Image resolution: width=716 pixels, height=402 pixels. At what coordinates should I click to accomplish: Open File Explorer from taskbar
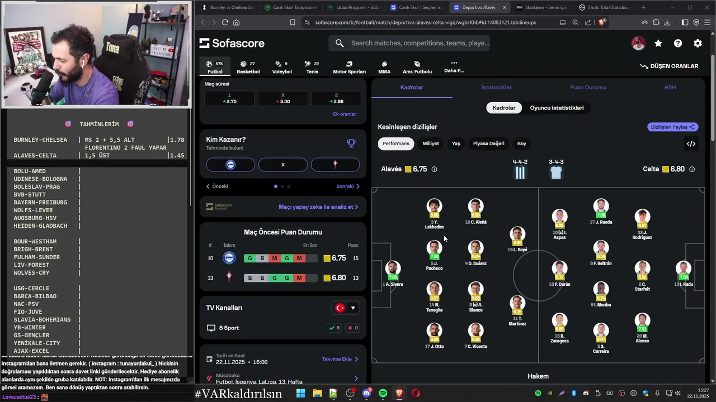317,394
